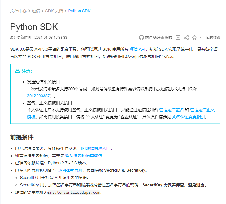Viewport: 226px width, 204px height.
Task: Click Python SDK breadcrumb link
Action: [80, 11]
